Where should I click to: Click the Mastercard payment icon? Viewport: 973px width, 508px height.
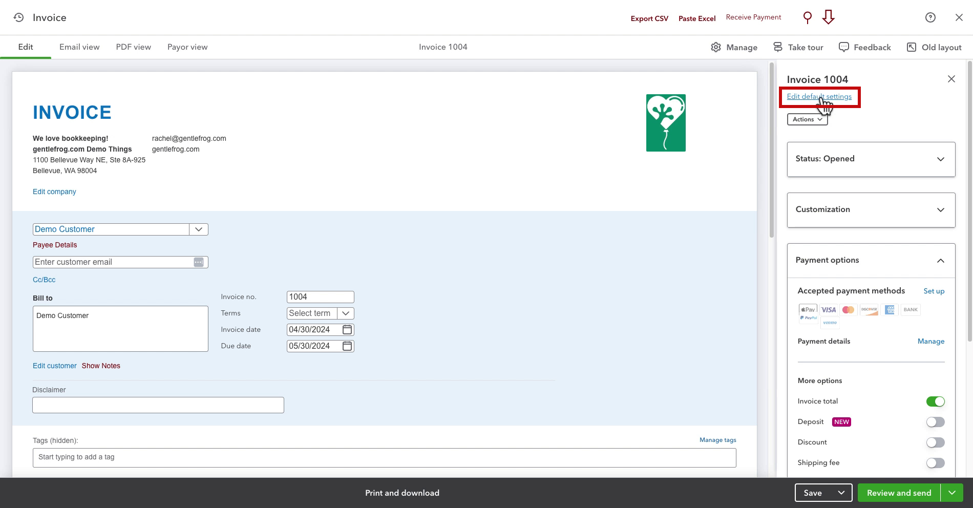pyautogui.click(x=848, y=310)
